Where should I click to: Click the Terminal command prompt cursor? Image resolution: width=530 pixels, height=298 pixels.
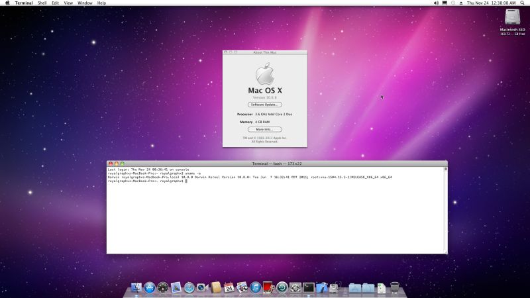pos(186,181)
